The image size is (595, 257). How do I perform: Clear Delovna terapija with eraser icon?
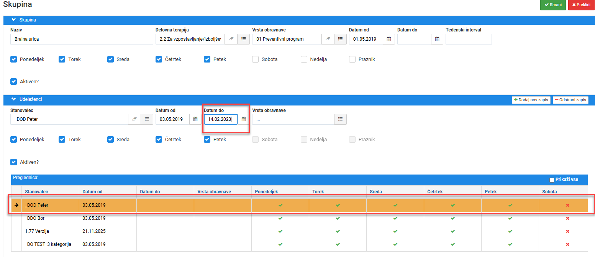[231, 39]
